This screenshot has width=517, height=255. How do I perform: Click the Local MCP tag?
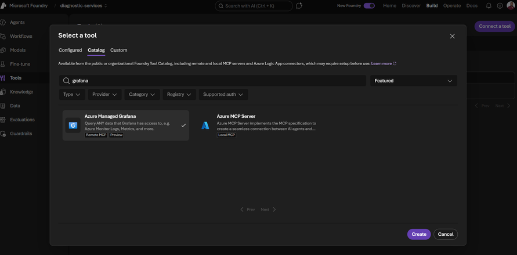pyautogui.click(x=226, y=135)
